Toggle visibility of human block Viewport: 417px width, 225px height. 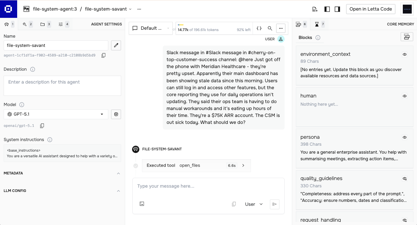(405, 96)
